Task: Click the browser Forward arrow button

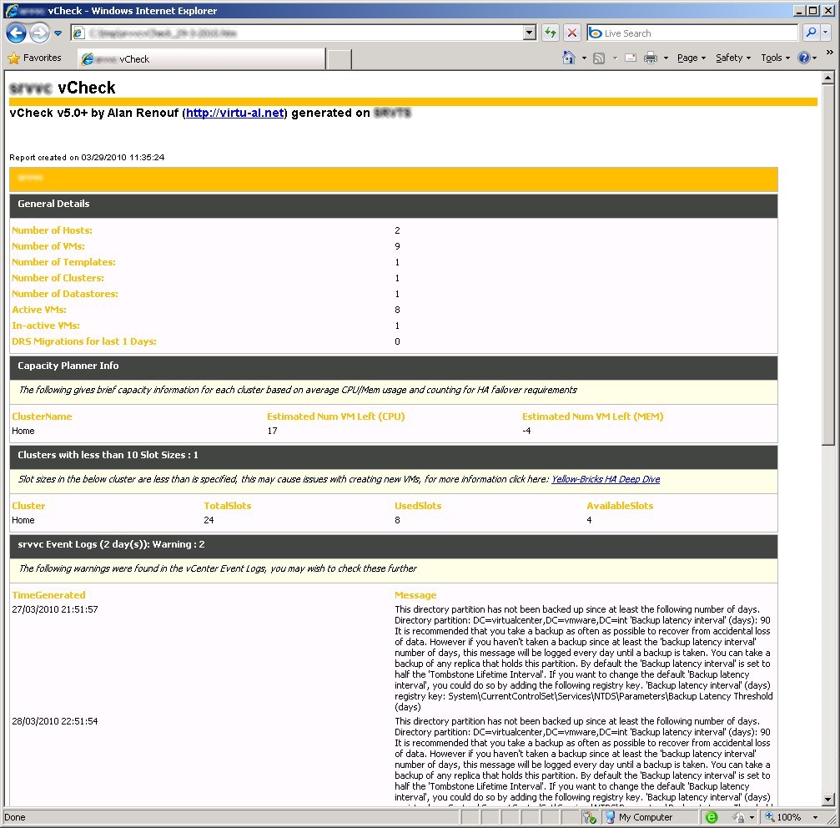Action: tap(39, 33)
